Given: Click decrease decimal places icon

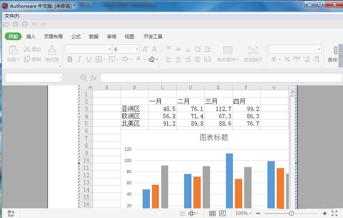Looking at the screenshot, I should (x=316, y=59).
